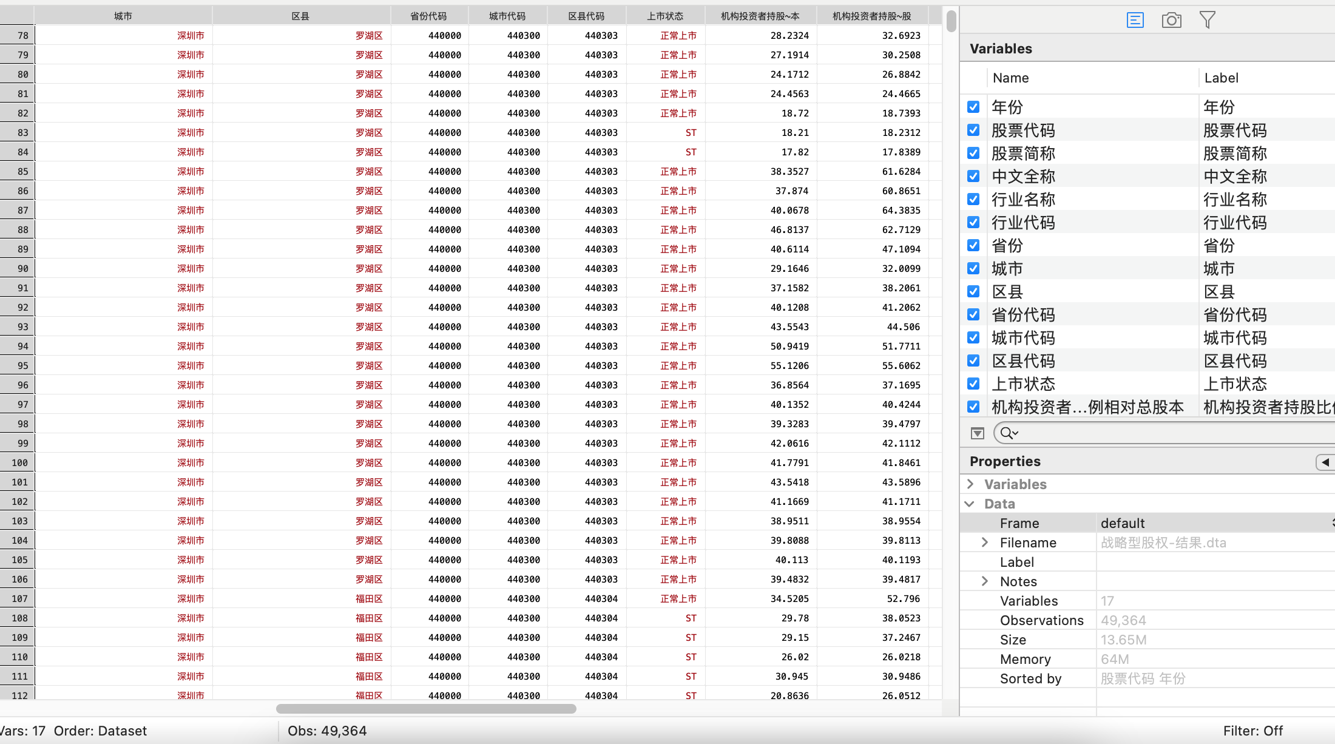Click the horizontal scrollbar thumb
Screen dimensions: 1335x744
(x=426, y=708)
